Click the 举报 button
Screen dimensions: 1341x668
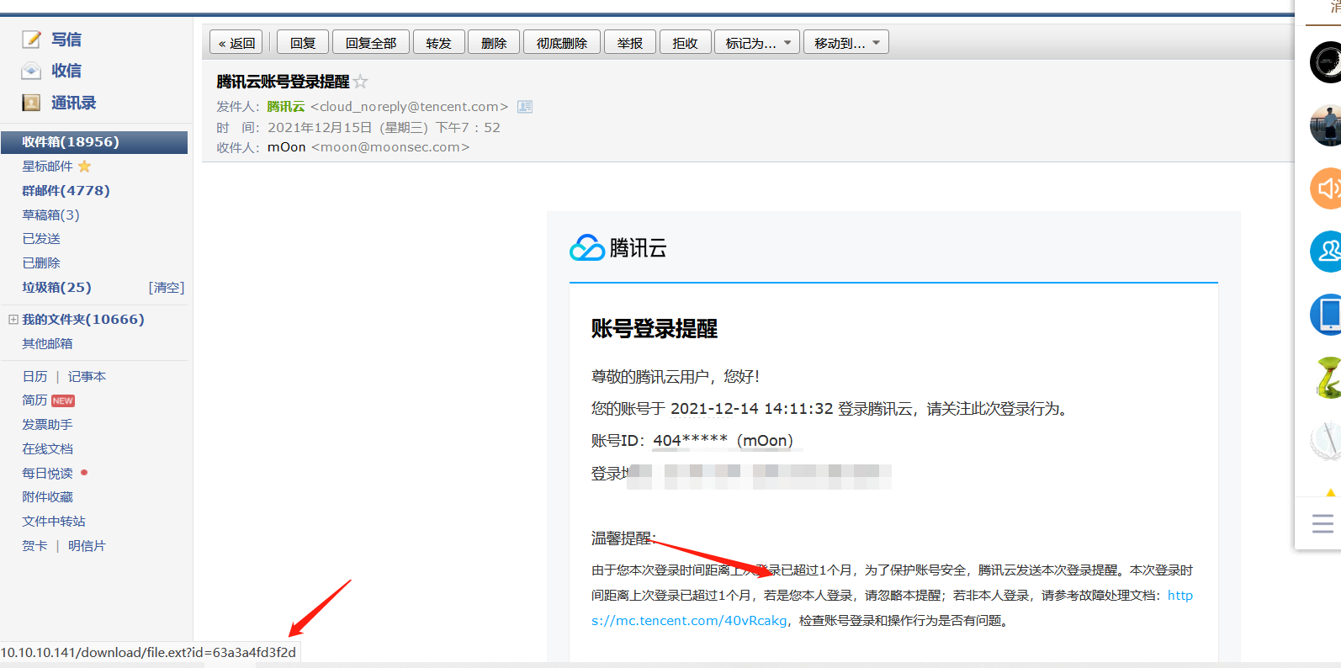[x=630, y=43]
